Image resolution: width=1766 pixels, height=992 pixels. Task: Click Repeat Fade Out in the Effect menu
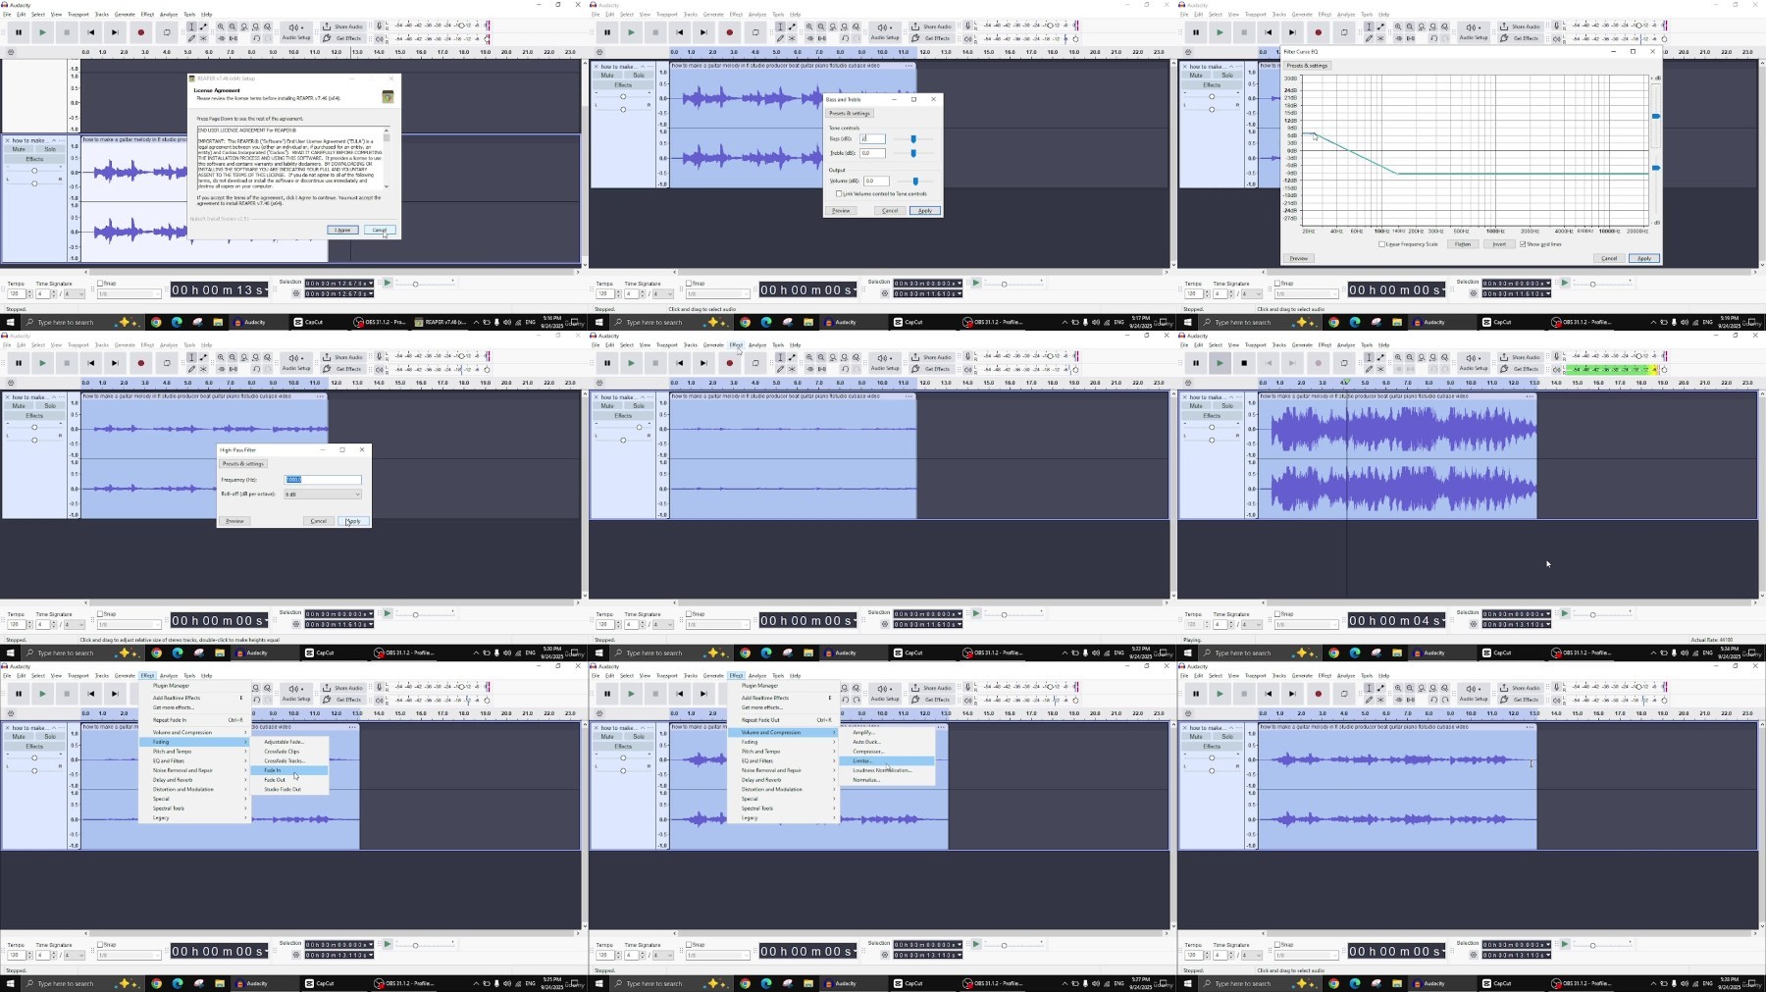783,720
